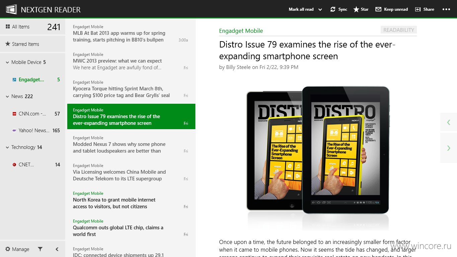Image resolution: width=457 pixels, height=257 pixels.
Task: Collapse the sidebar with the left arrow
Action: tap(57, 249)
